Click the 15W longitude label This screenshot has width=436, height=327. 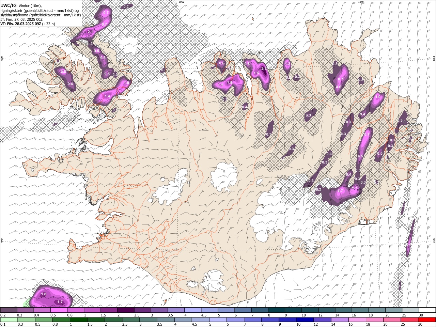point(361,2)
